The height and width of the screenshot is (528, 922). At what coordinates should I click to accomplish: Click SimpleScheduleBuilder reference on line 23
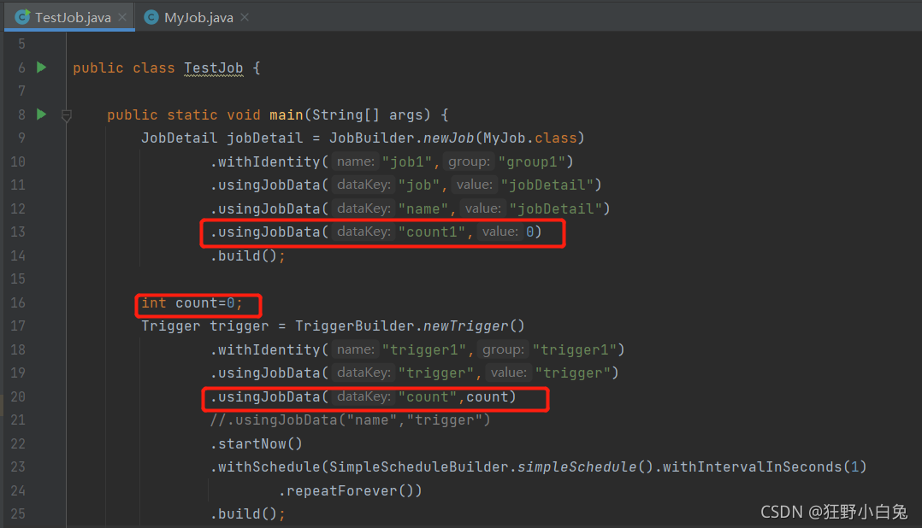pos(419,467)
